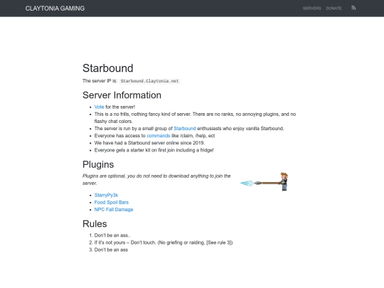Follow the Vote link
Screen dimensions: 384x288
click(x=99, y=107)
